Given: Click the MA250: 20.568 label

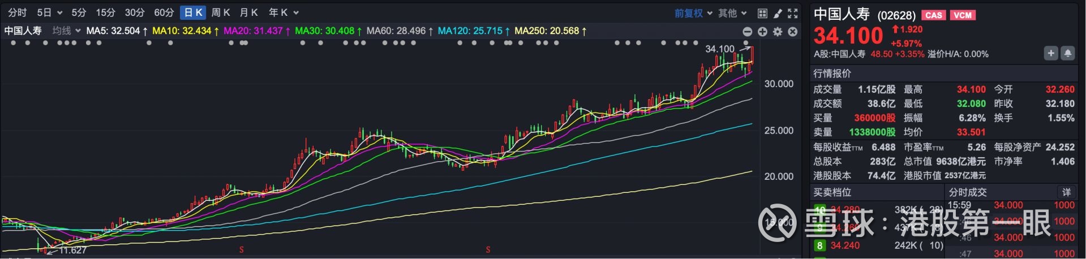Looking at the screenshot, I should (x=551, y=31).
